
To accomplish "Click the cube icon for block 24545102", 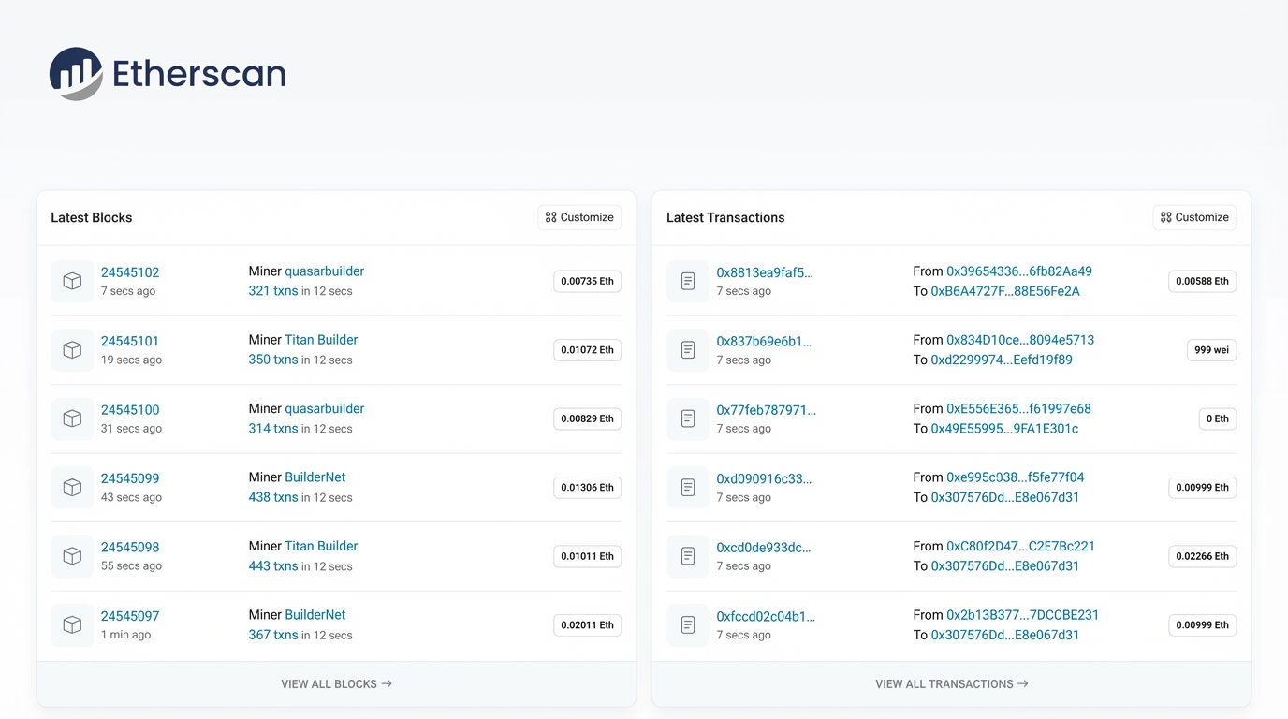I will pos(72,282).
